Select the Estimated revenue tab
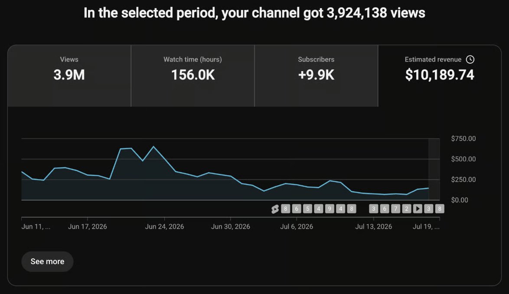This screenshot has height=294, width=509. click(440, 76)
